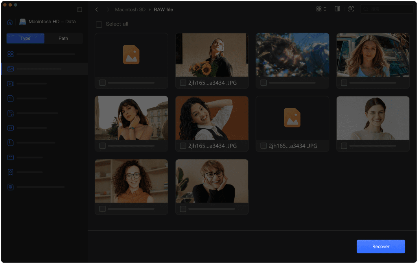Click the scan search icon beside search box
Viewport: 418px width, 264px height.
click(351, 9)
